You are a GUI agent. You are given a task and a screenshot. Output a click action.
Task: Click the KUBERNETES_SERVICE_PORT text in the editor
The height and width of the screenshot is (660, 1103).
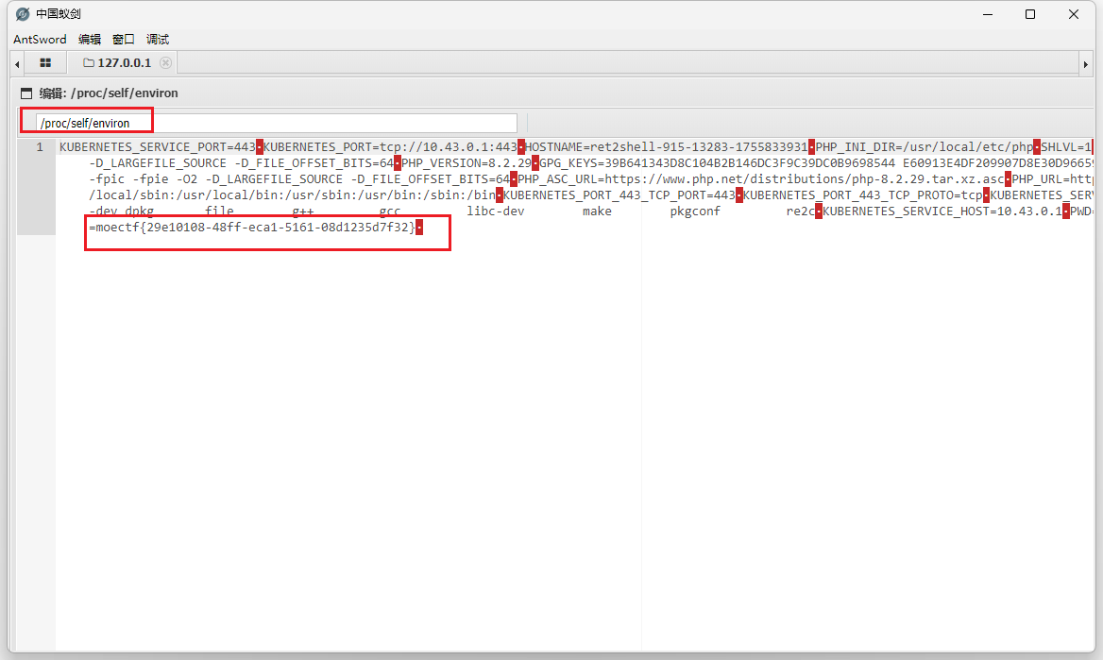(x=142, y=147)
